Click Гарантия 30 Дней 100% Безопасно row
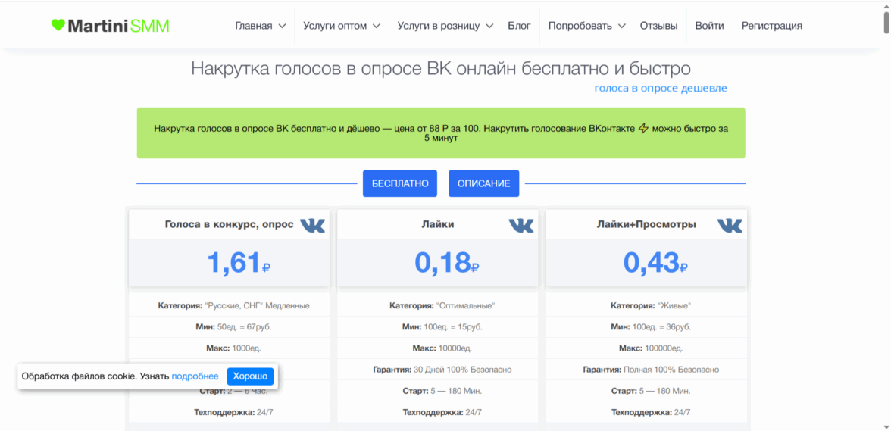 tap(438, 370)
